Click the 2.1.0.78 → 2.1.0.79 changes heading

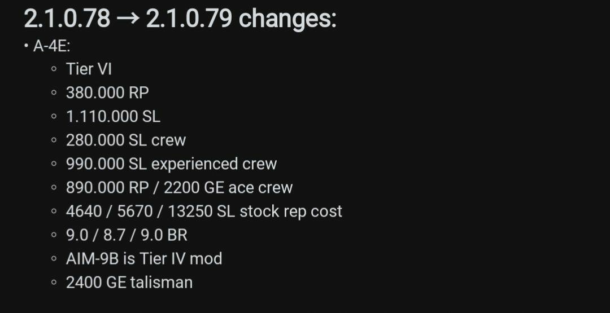point(180,19)
